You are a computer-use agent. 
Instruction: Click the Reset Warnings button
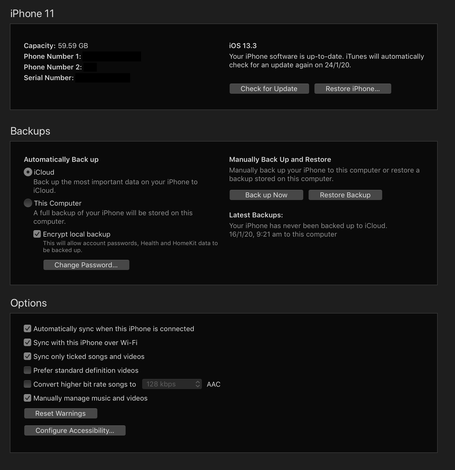click(61, 413)
